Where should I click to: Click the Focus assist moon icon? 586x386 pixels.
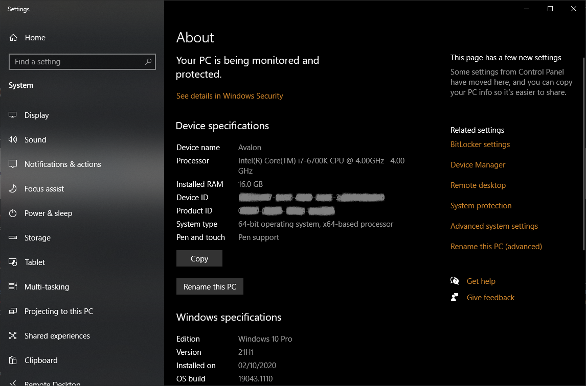(x=13, y=189)
